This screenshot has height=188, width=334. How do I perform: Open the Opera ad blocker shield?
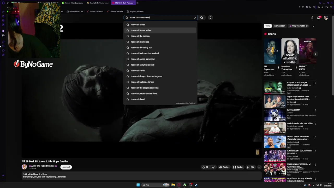point(307,7)
